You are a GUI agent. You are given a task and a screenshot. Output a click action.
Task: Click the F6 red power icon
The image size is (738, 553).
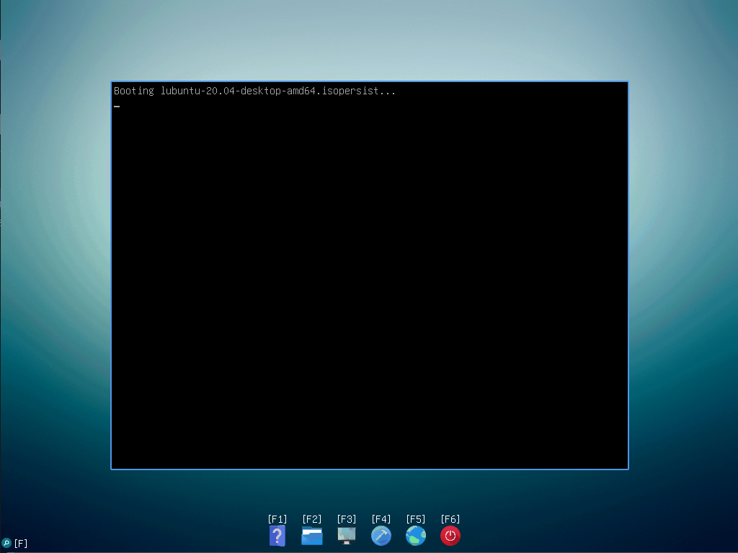coord(450,536)
